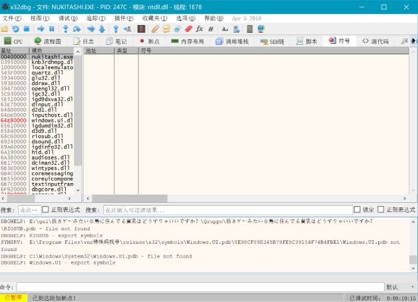Screen dimensions: 418x302
Task: Enable the rightmost 正则表达式 checkbox
Action: [381, 210]
